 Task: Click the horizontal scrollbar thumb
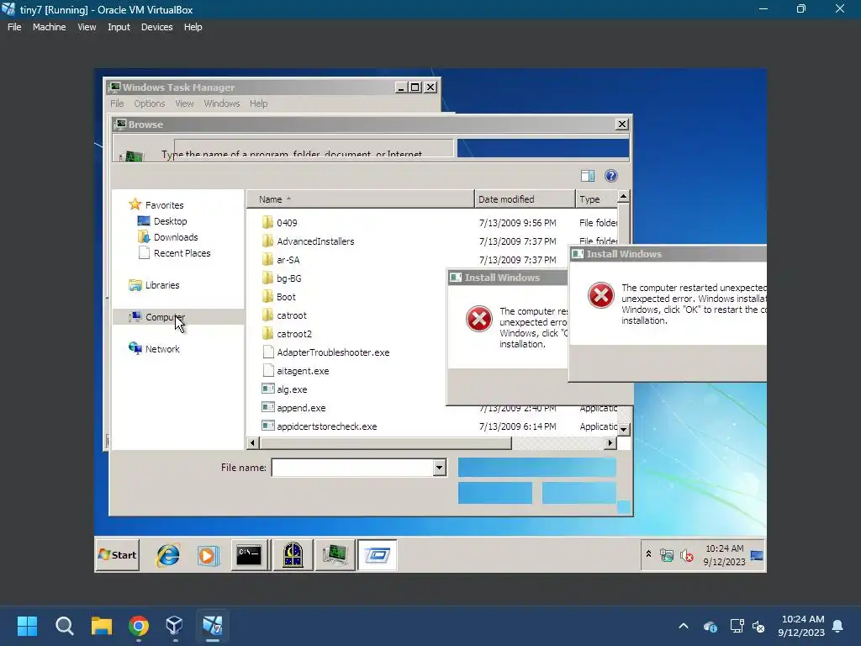[385, 442]
